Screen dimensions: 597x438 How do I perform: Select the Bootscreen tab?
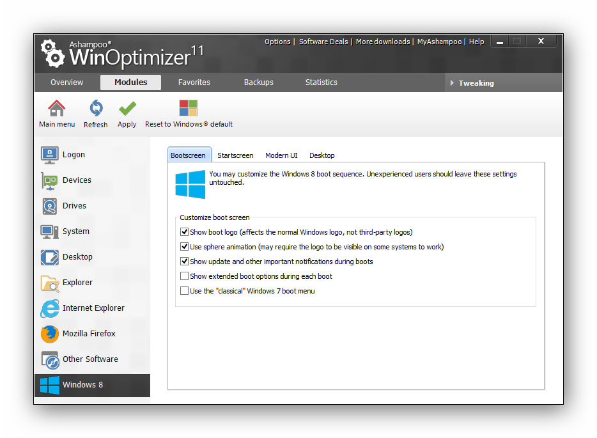188,155
